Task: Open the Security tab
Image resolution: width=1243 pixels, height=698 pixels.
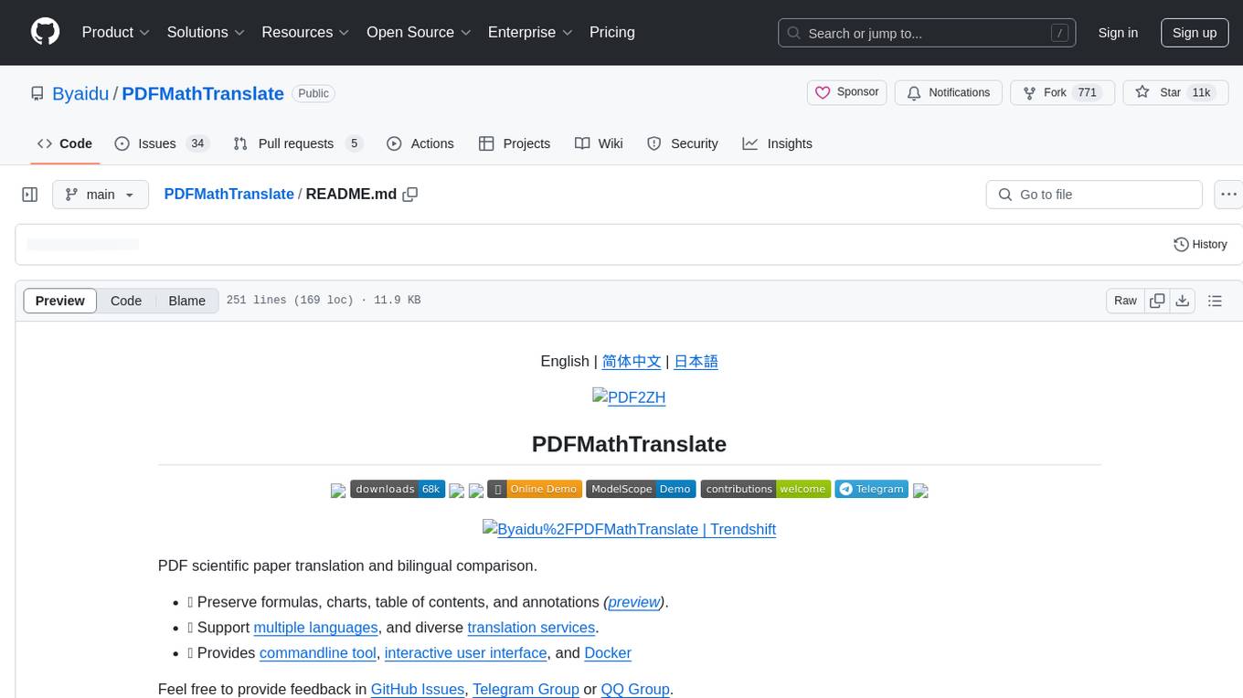Action: 683,143
